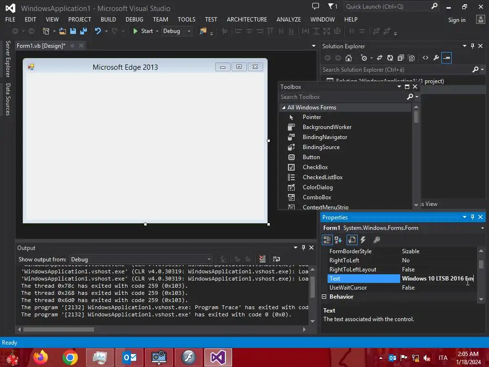This screenshot has width=489, height=367.
Task: Switch Properties grid to Categorized view
Action: point(327,240)
